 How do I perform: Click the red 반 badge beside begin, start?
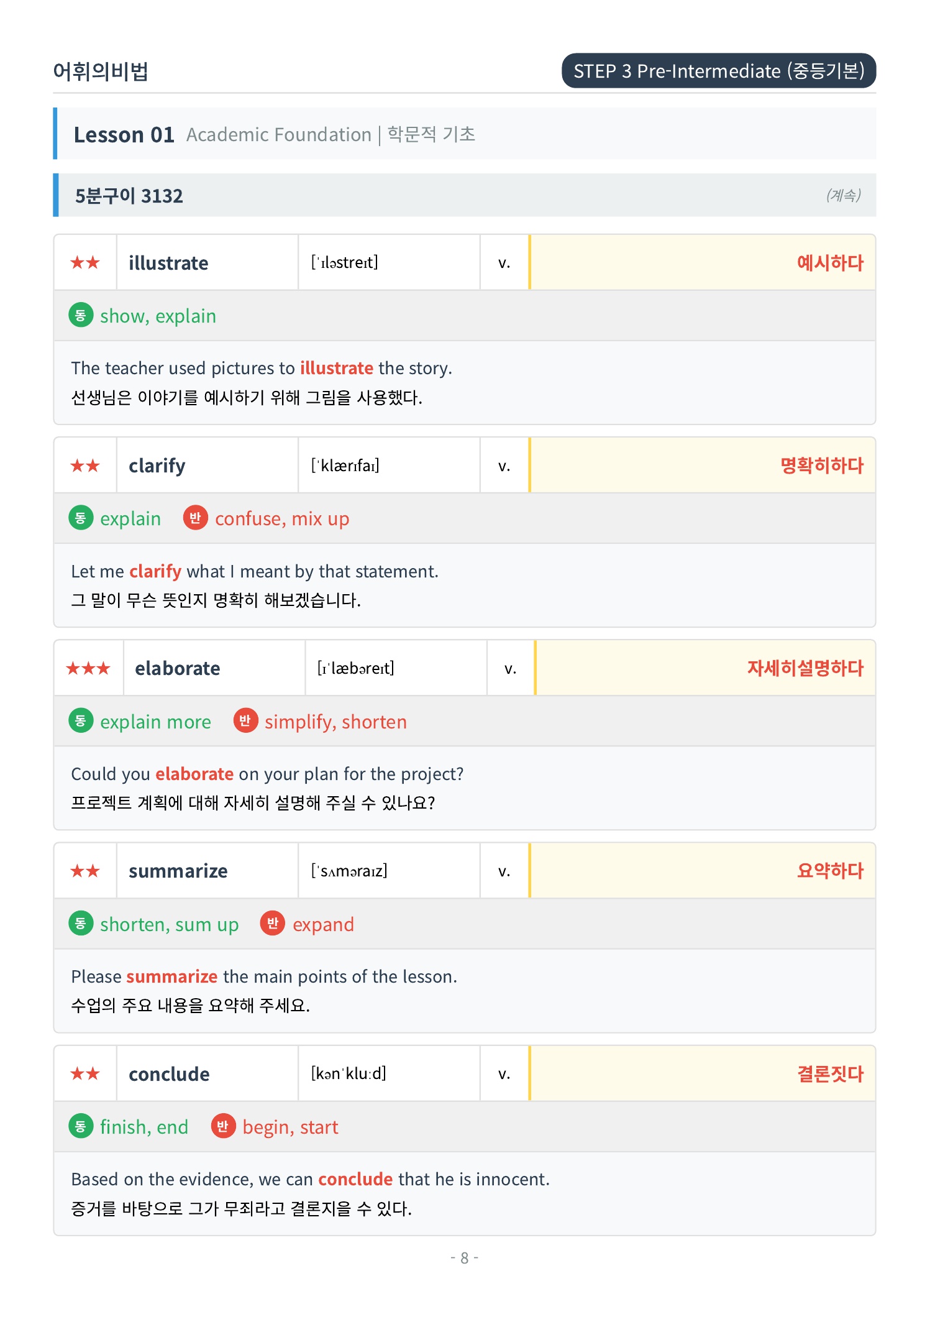(x=223, y=1126)
